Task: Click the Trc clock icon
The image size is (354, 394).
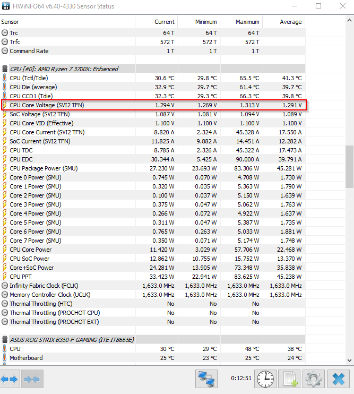Action: tap(5, 33)
